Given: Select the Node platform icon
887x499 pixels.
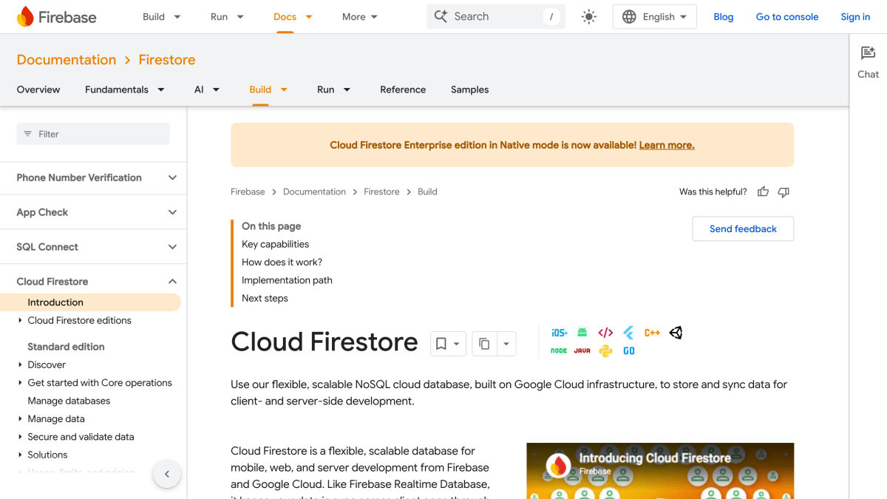Looking at the screenshot, I should tap(559, 351).
